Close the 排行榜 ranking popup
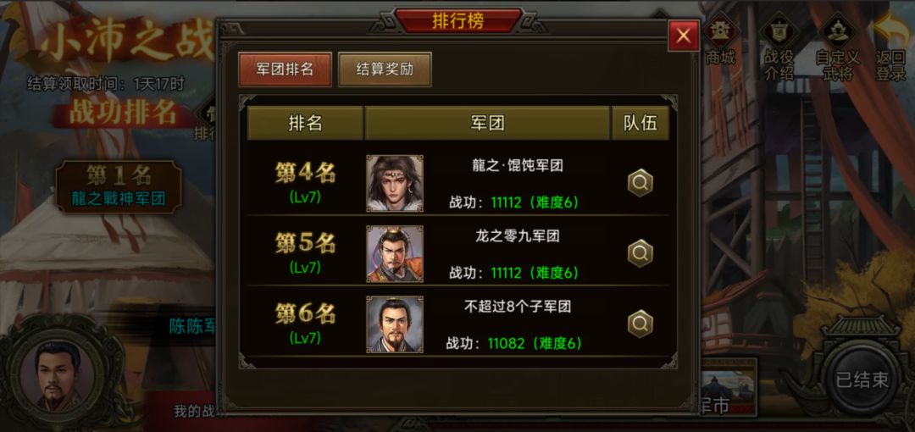This screenshot has height=432, width=915. point(684,36)
